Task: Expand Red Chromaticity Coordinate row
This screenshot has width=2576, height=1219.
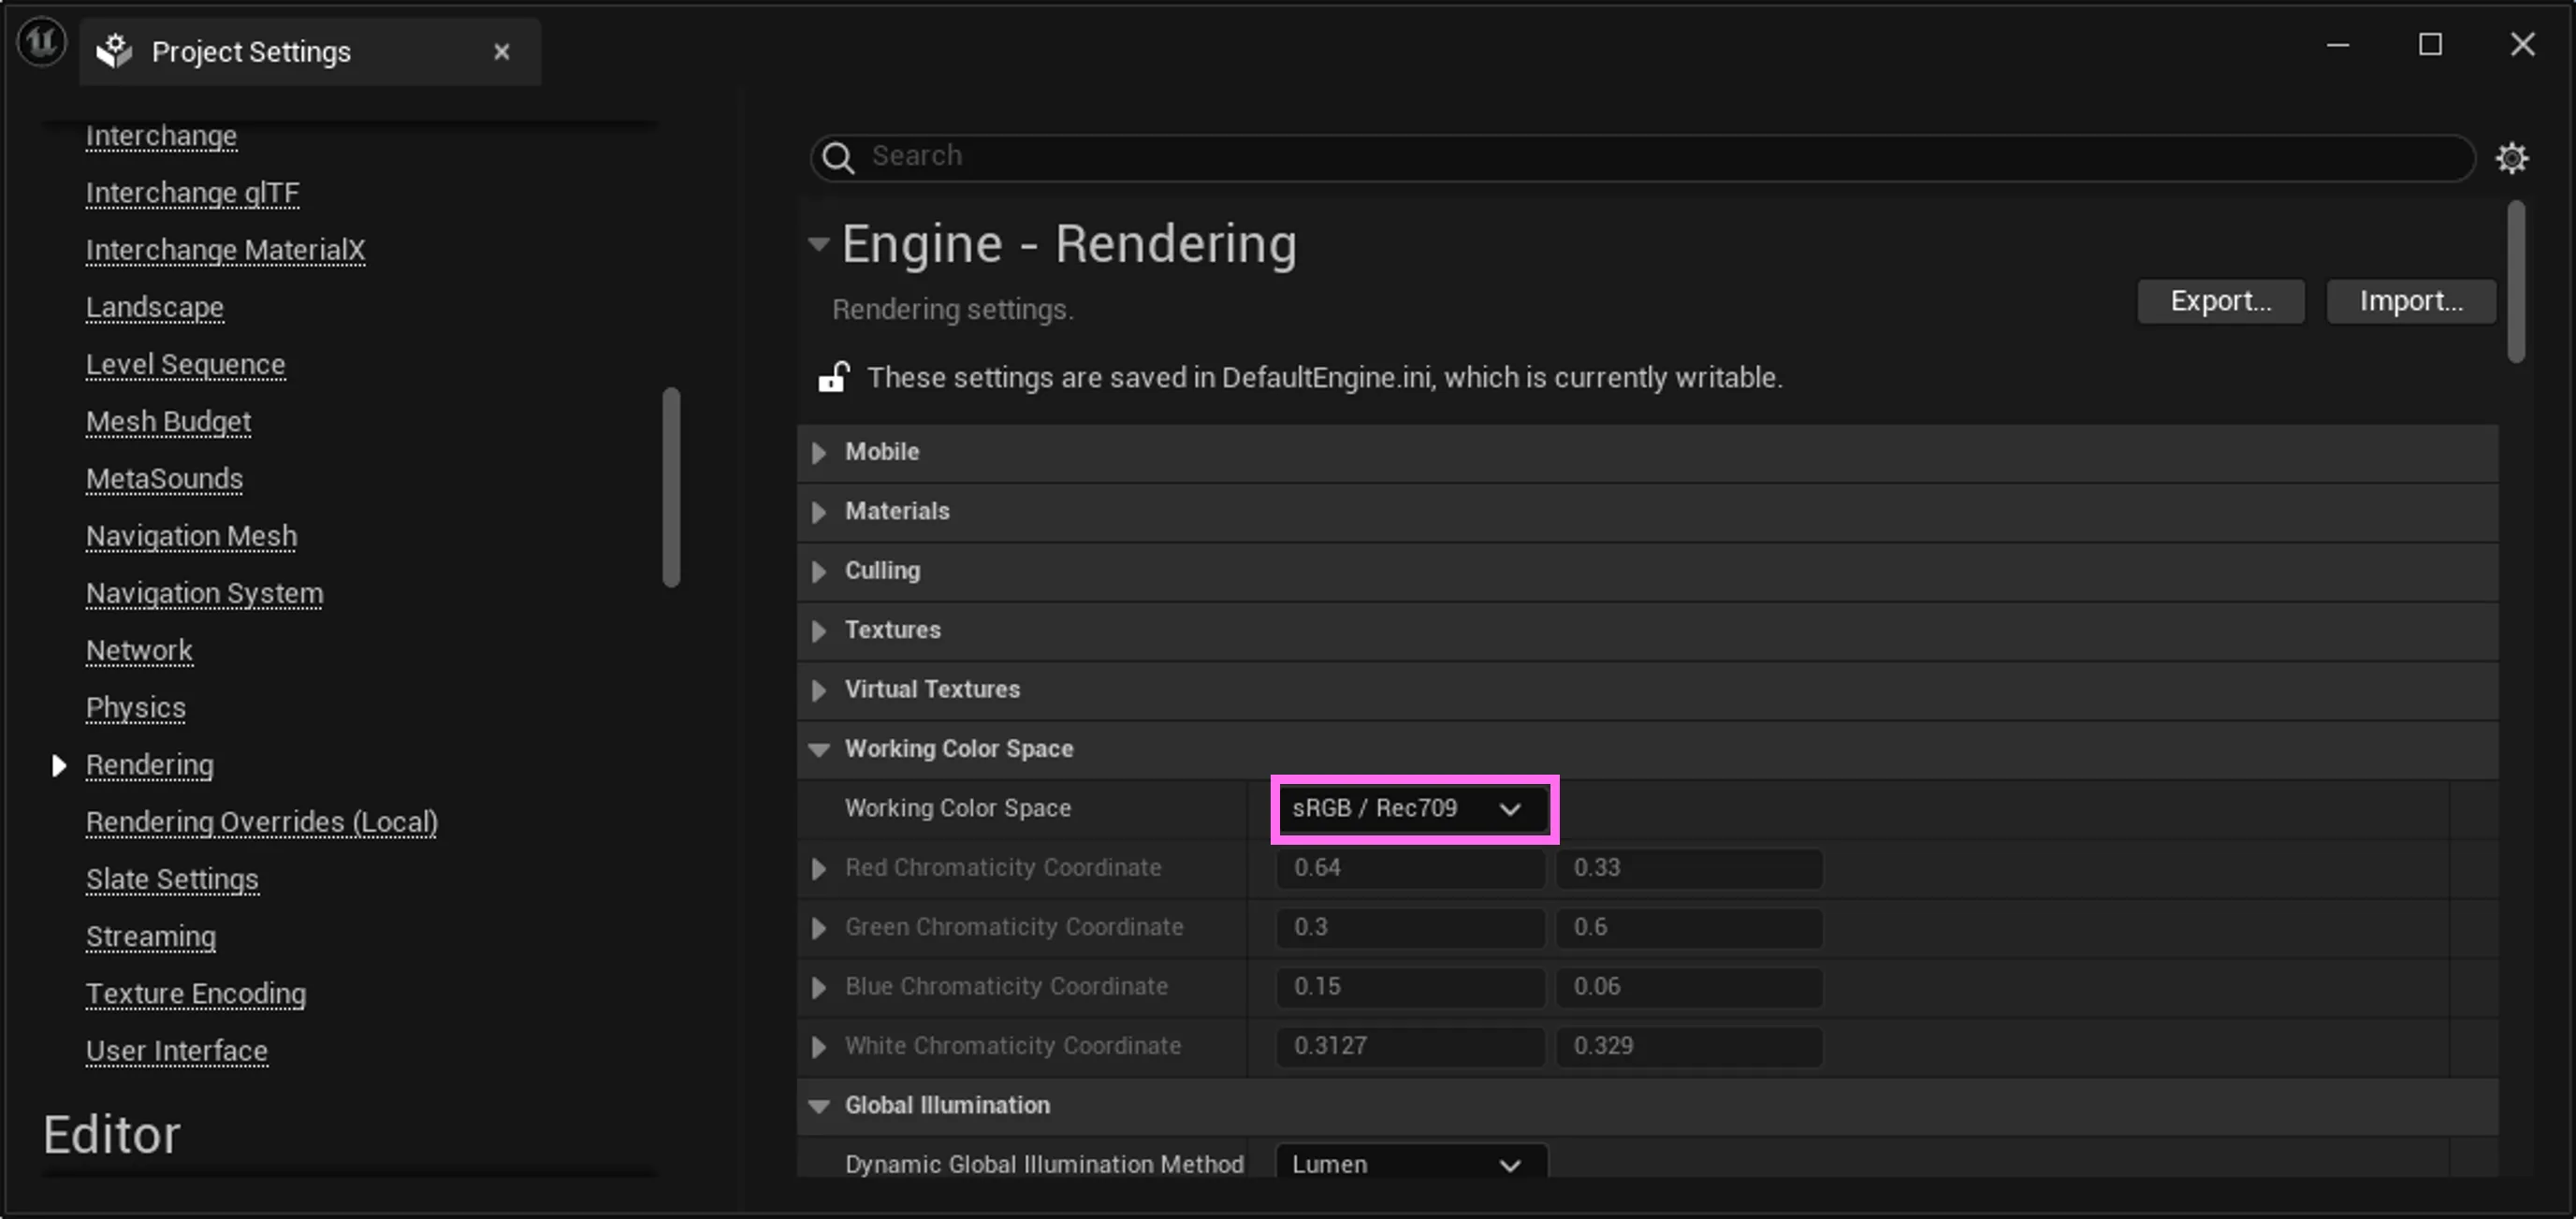Action: click(818, 868)
